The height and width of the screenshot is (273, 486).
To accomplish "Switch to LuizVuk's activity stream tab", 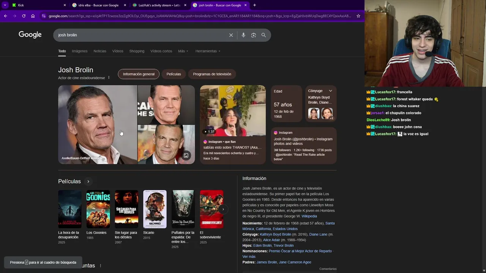I will coord(159,5).
